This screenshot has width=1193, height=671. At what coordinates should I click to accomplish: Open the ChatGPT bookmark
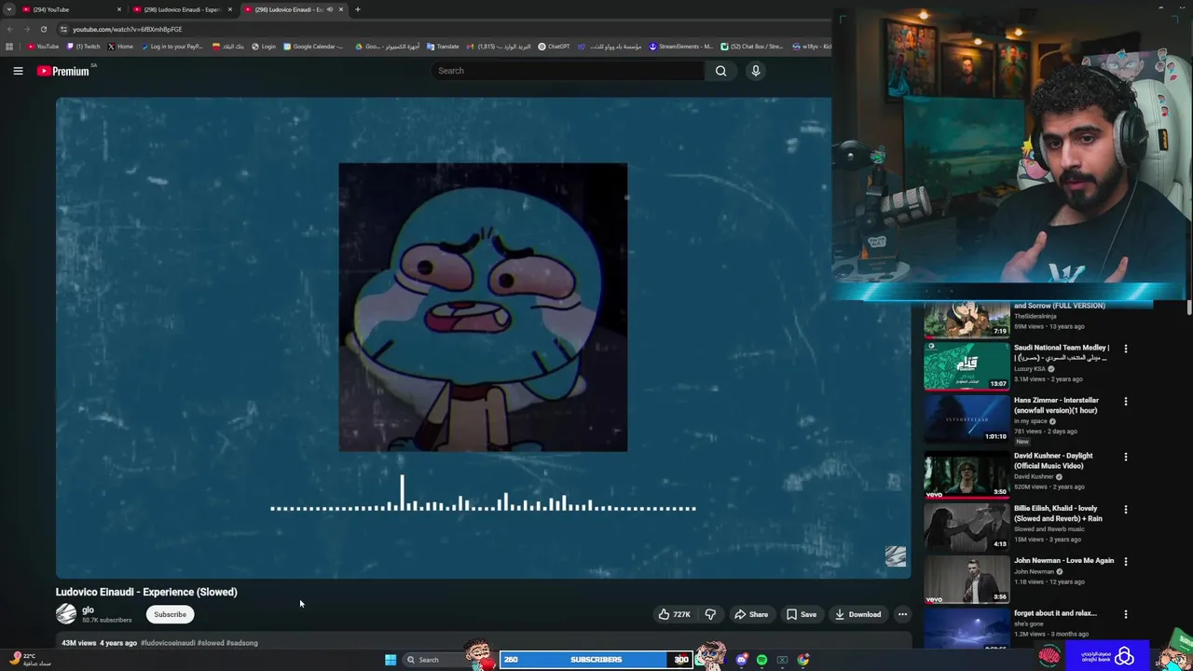[x=554, y=47]
